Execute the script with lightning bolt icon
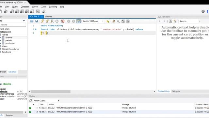 (42, 21)
